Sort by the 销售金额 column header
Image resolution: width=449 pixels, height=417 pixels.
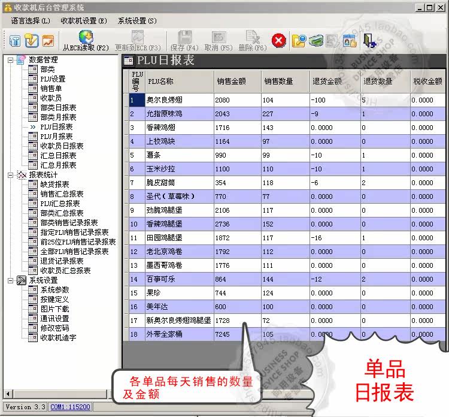[x=238, y=81]
